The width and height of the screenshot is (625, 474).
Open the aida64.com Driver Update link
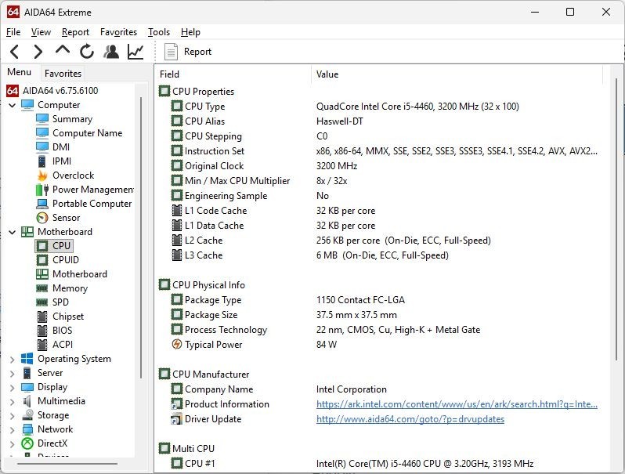(x=410, y=419)
